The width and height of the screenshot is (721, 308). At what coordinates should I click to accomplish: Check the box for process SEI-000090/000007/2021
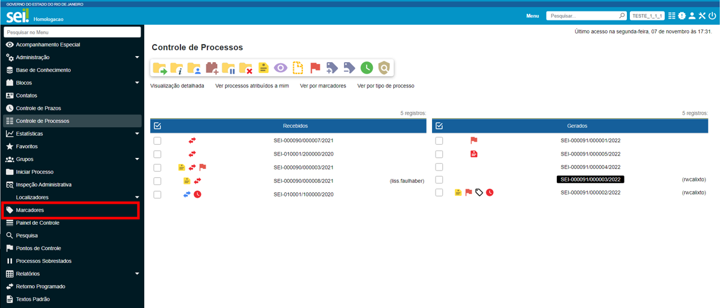tap(157, 140)
